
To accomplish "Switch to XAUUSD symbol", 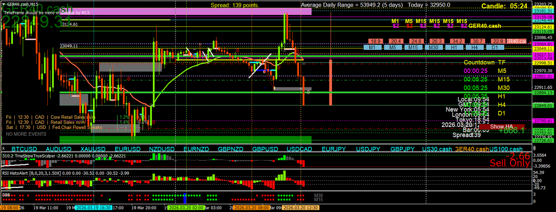I will (x=94, y=149).
